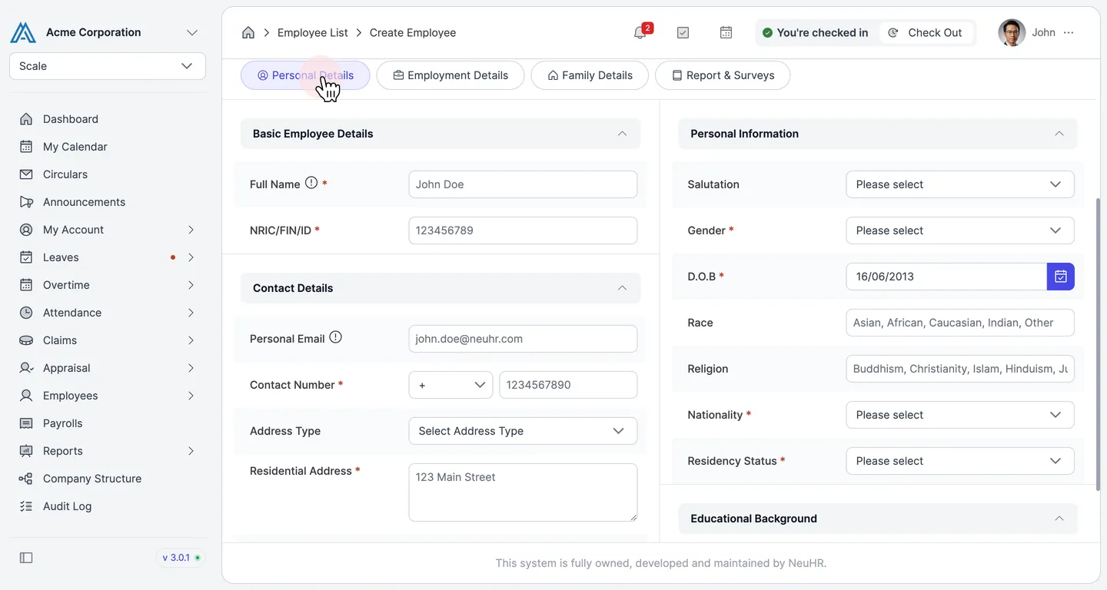Image resolution: width=1107 pixels, height=590 pixels.
Task: Collapse Basic Employee Details section
Action: pyautogui.click(x=622, y=134)
